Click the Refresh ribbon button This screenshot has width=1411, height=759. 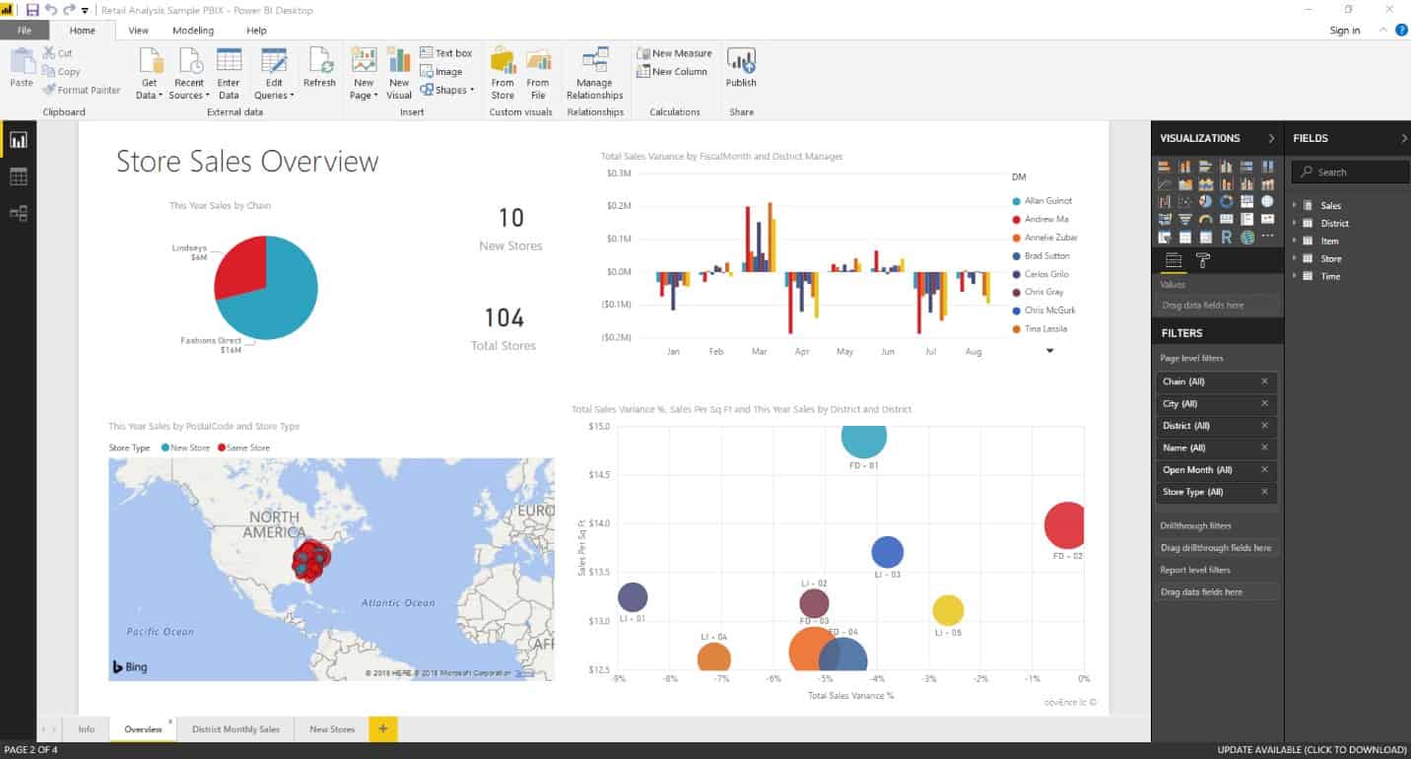click(319, 67)
